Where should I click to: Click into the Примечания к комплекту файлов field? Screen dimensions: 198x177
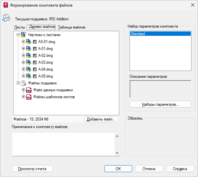point(63,144)
